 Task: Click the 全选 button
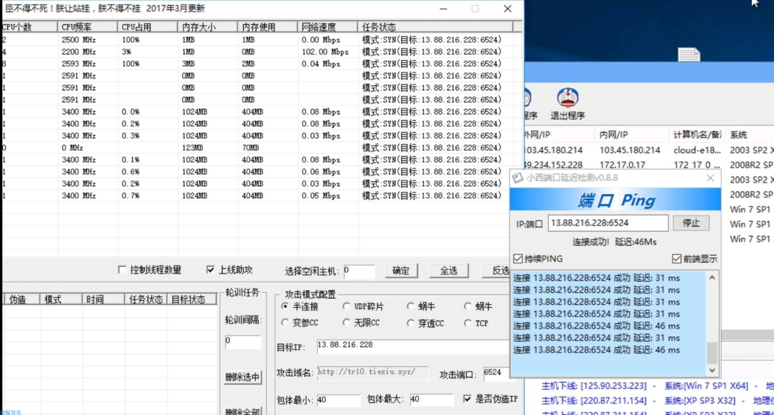(x=449, y=271)
